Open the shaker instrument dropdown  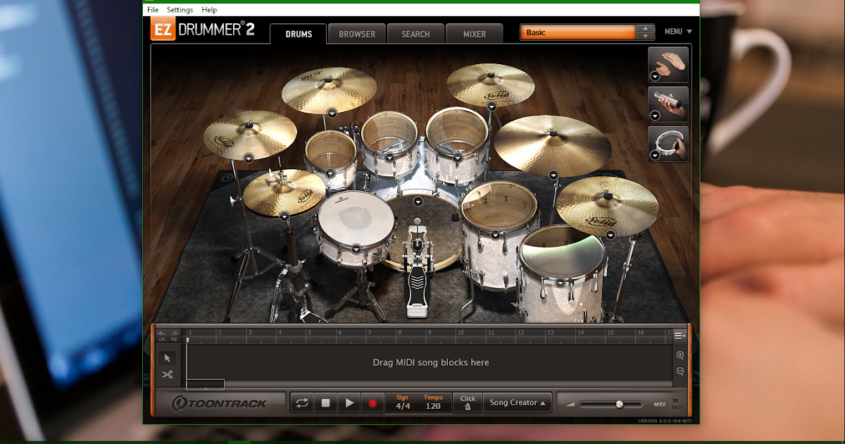[x=654, y=116]
